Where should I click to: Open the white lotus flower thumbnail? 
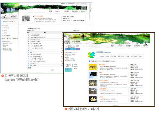tap(93, 99)
